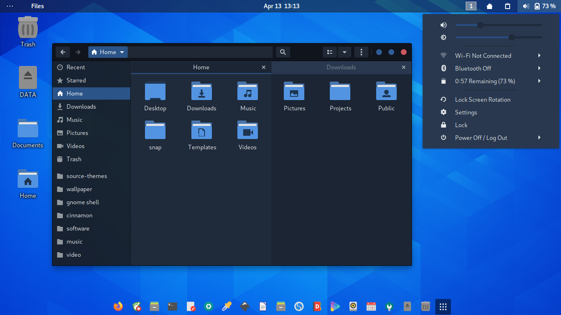Image resolution: width=561 pixels, height=315 pixels.
Task: Open Activities via the three dots
Action: (10, 6)
